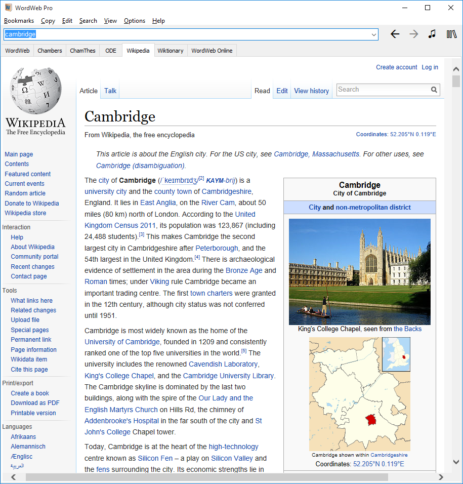Open the Wikidata item link

tap(29, 359)
